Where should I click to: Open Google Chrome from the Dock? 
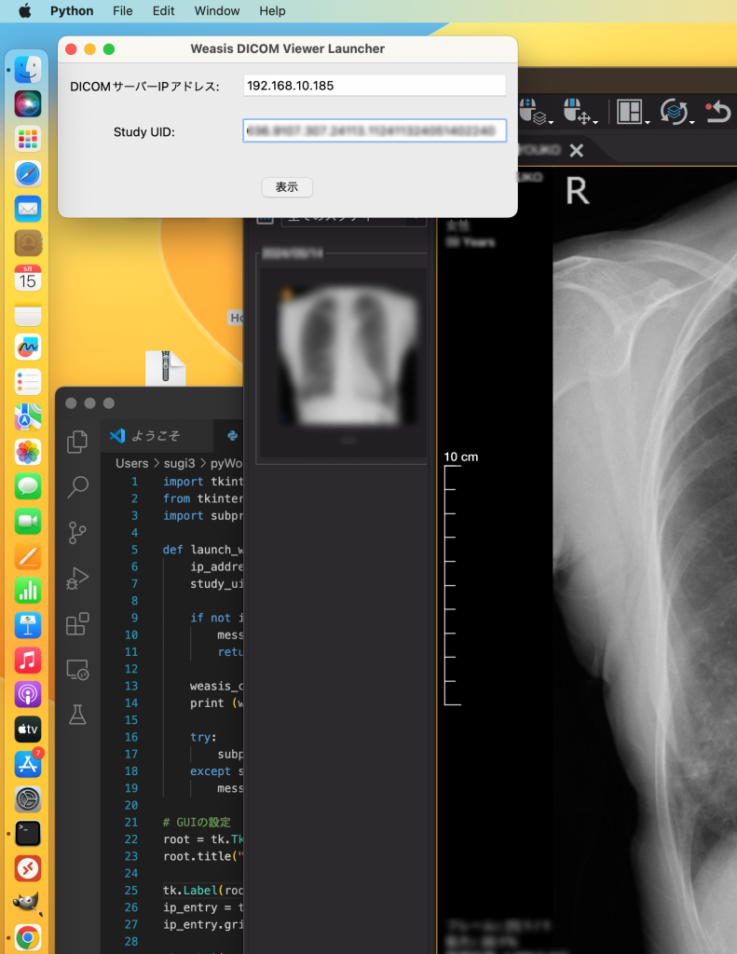point(28,938)
